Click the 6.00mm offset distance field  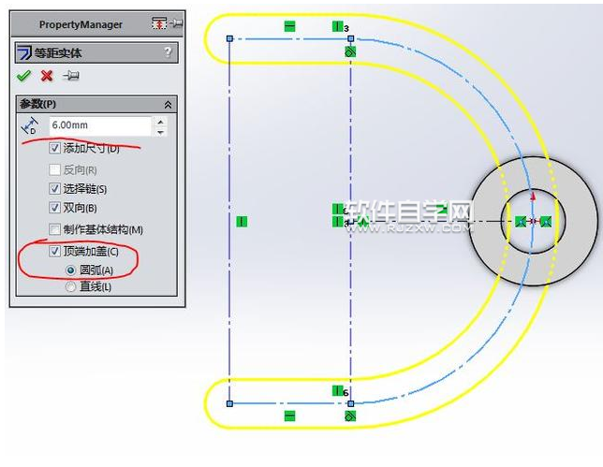click(98, 125)
